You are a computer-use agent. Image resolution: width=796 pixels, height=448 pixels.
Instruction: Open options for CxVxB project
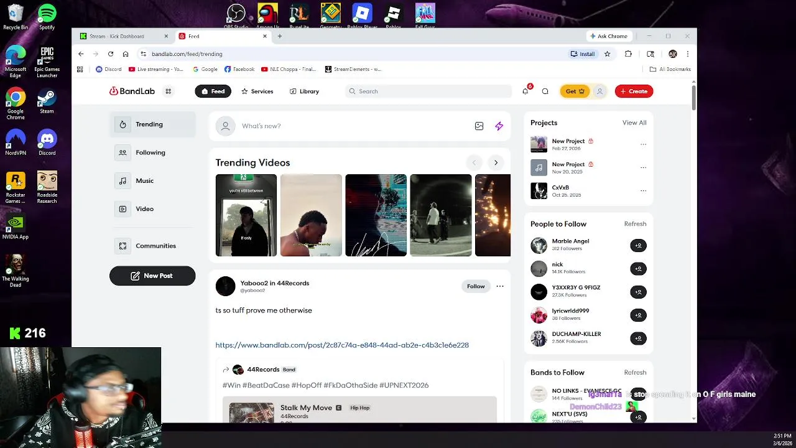643,191
